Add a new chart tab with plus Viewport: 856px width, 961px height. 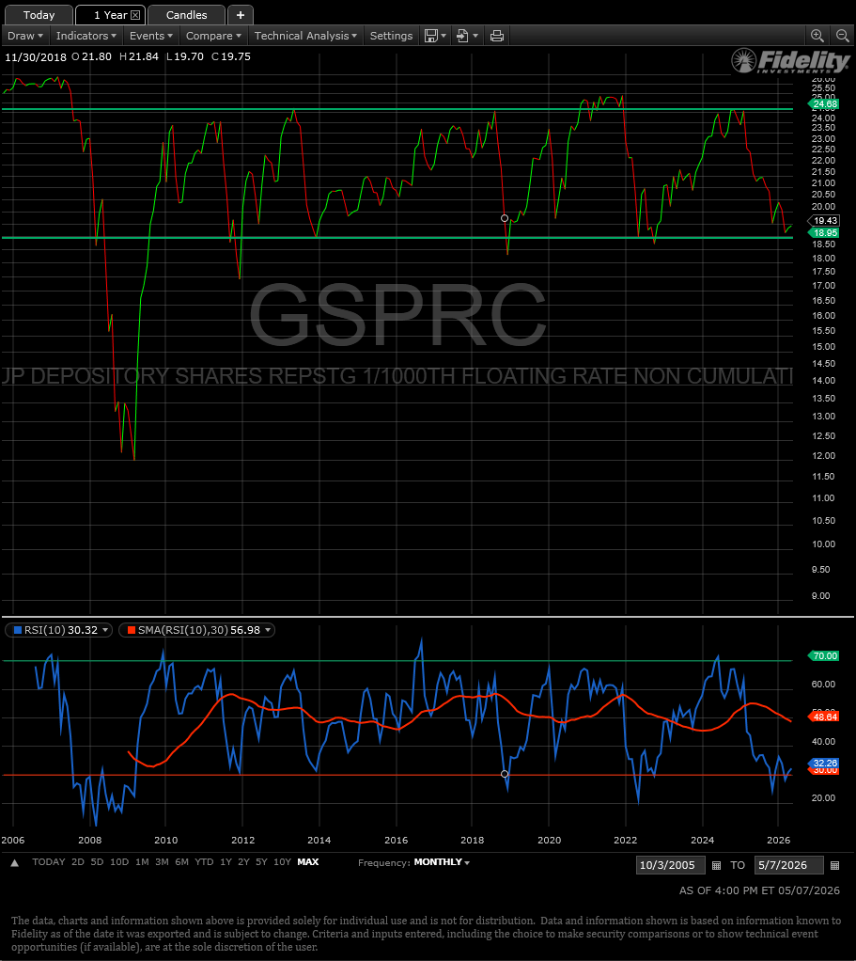[240, 15]
